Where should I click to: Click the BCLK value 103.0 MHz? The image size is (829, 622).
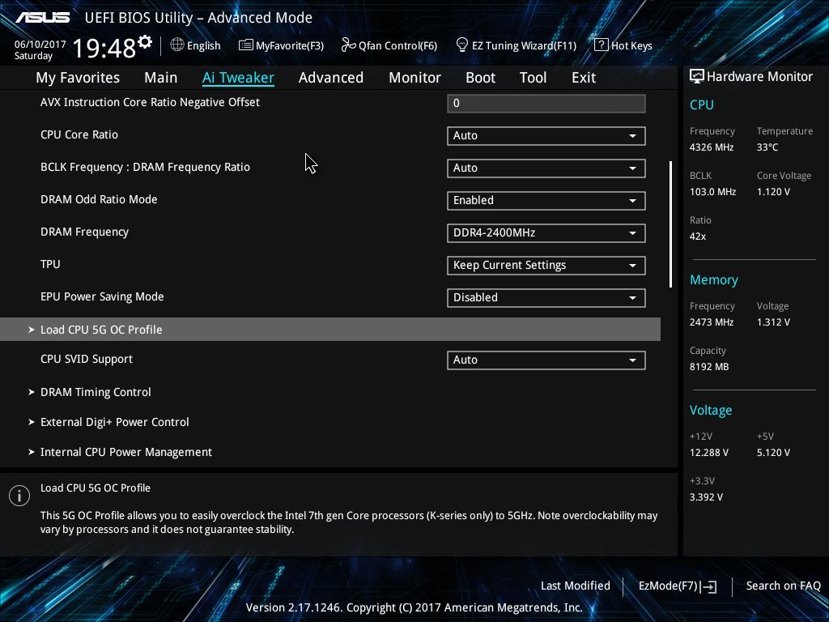pyautogui.click(x=712, y=192)
